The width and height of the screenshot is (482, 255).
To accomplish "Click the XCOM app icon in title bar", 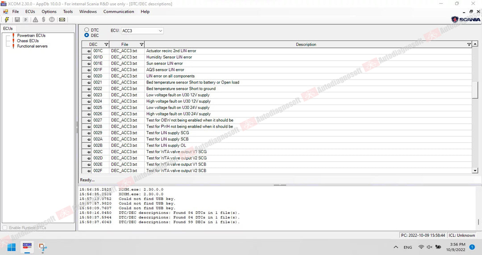I will point(4,4).
